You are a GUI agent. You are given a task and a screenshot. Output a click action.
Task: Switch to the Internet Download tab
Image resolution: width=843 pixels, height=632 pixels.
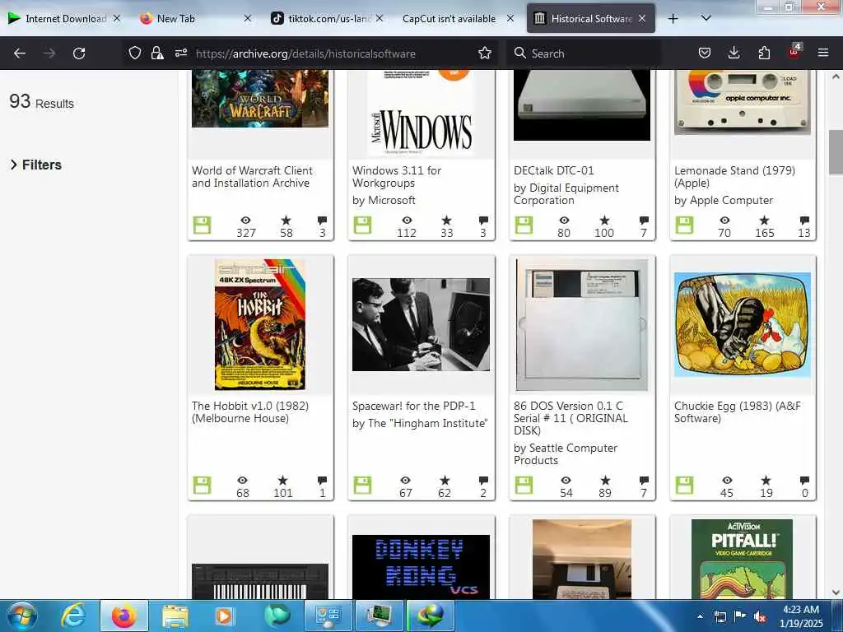[64, 19]
